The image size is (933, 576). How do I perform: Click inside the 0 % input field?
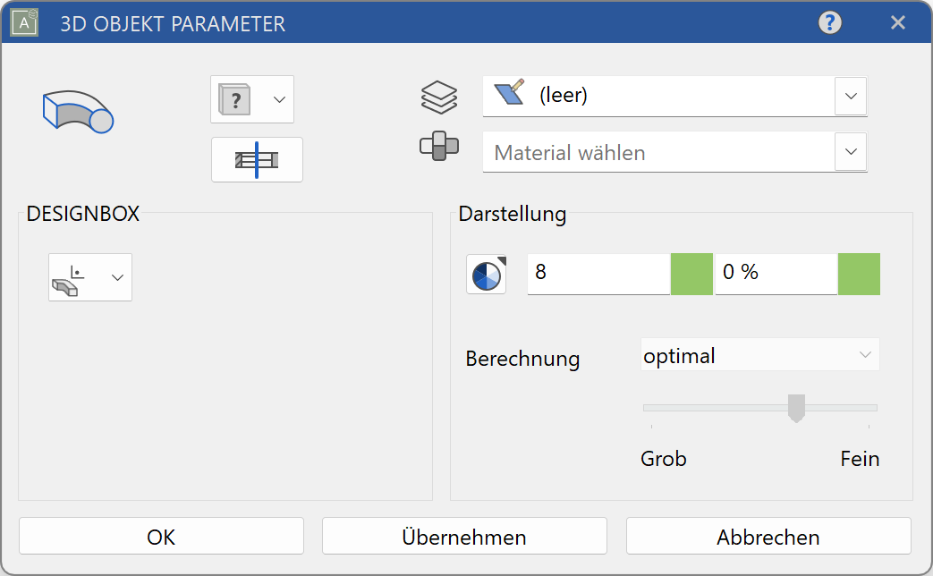pos(775,274)
